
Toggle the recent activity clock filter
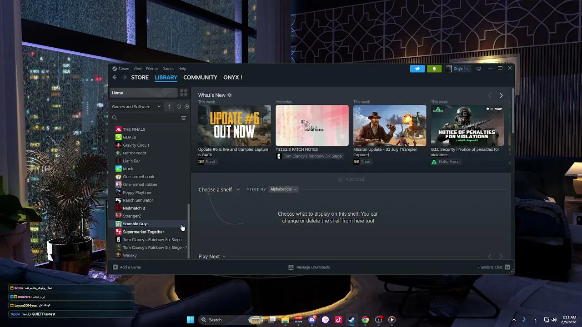pos(179,106)
